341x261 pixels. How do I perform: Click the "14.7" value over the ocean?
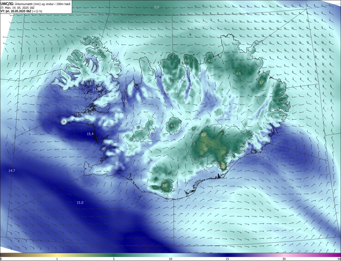click(x=12, y=171)
